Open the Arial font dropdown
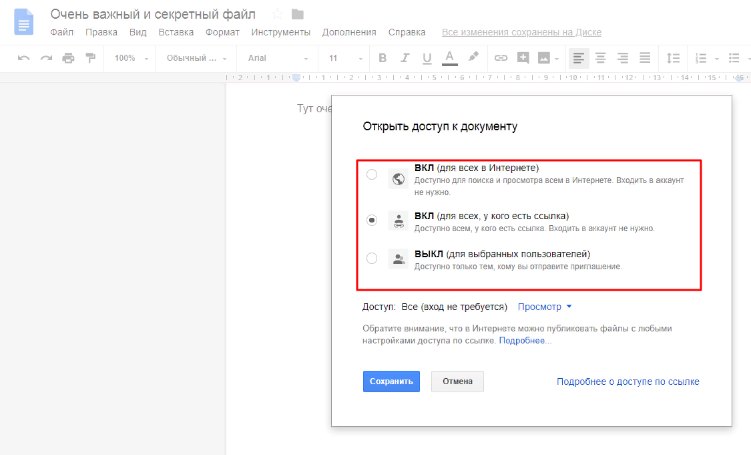The image size is (751, 455). pos(278,58)
